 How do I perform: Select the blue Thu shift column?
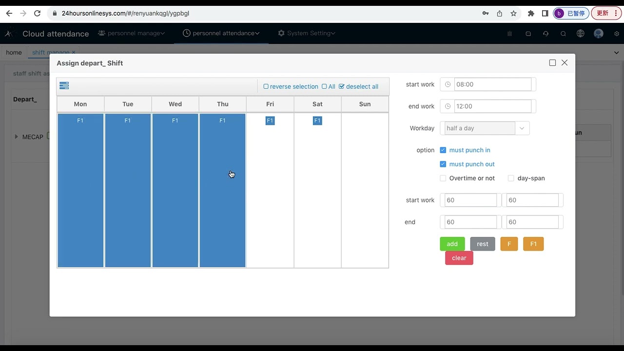tap(222, 191)
